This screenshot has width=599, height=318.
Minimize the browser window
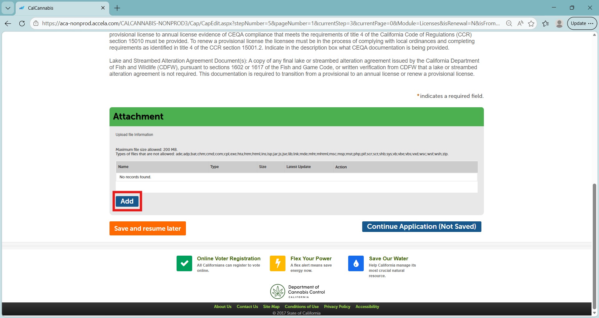[554, 8]
